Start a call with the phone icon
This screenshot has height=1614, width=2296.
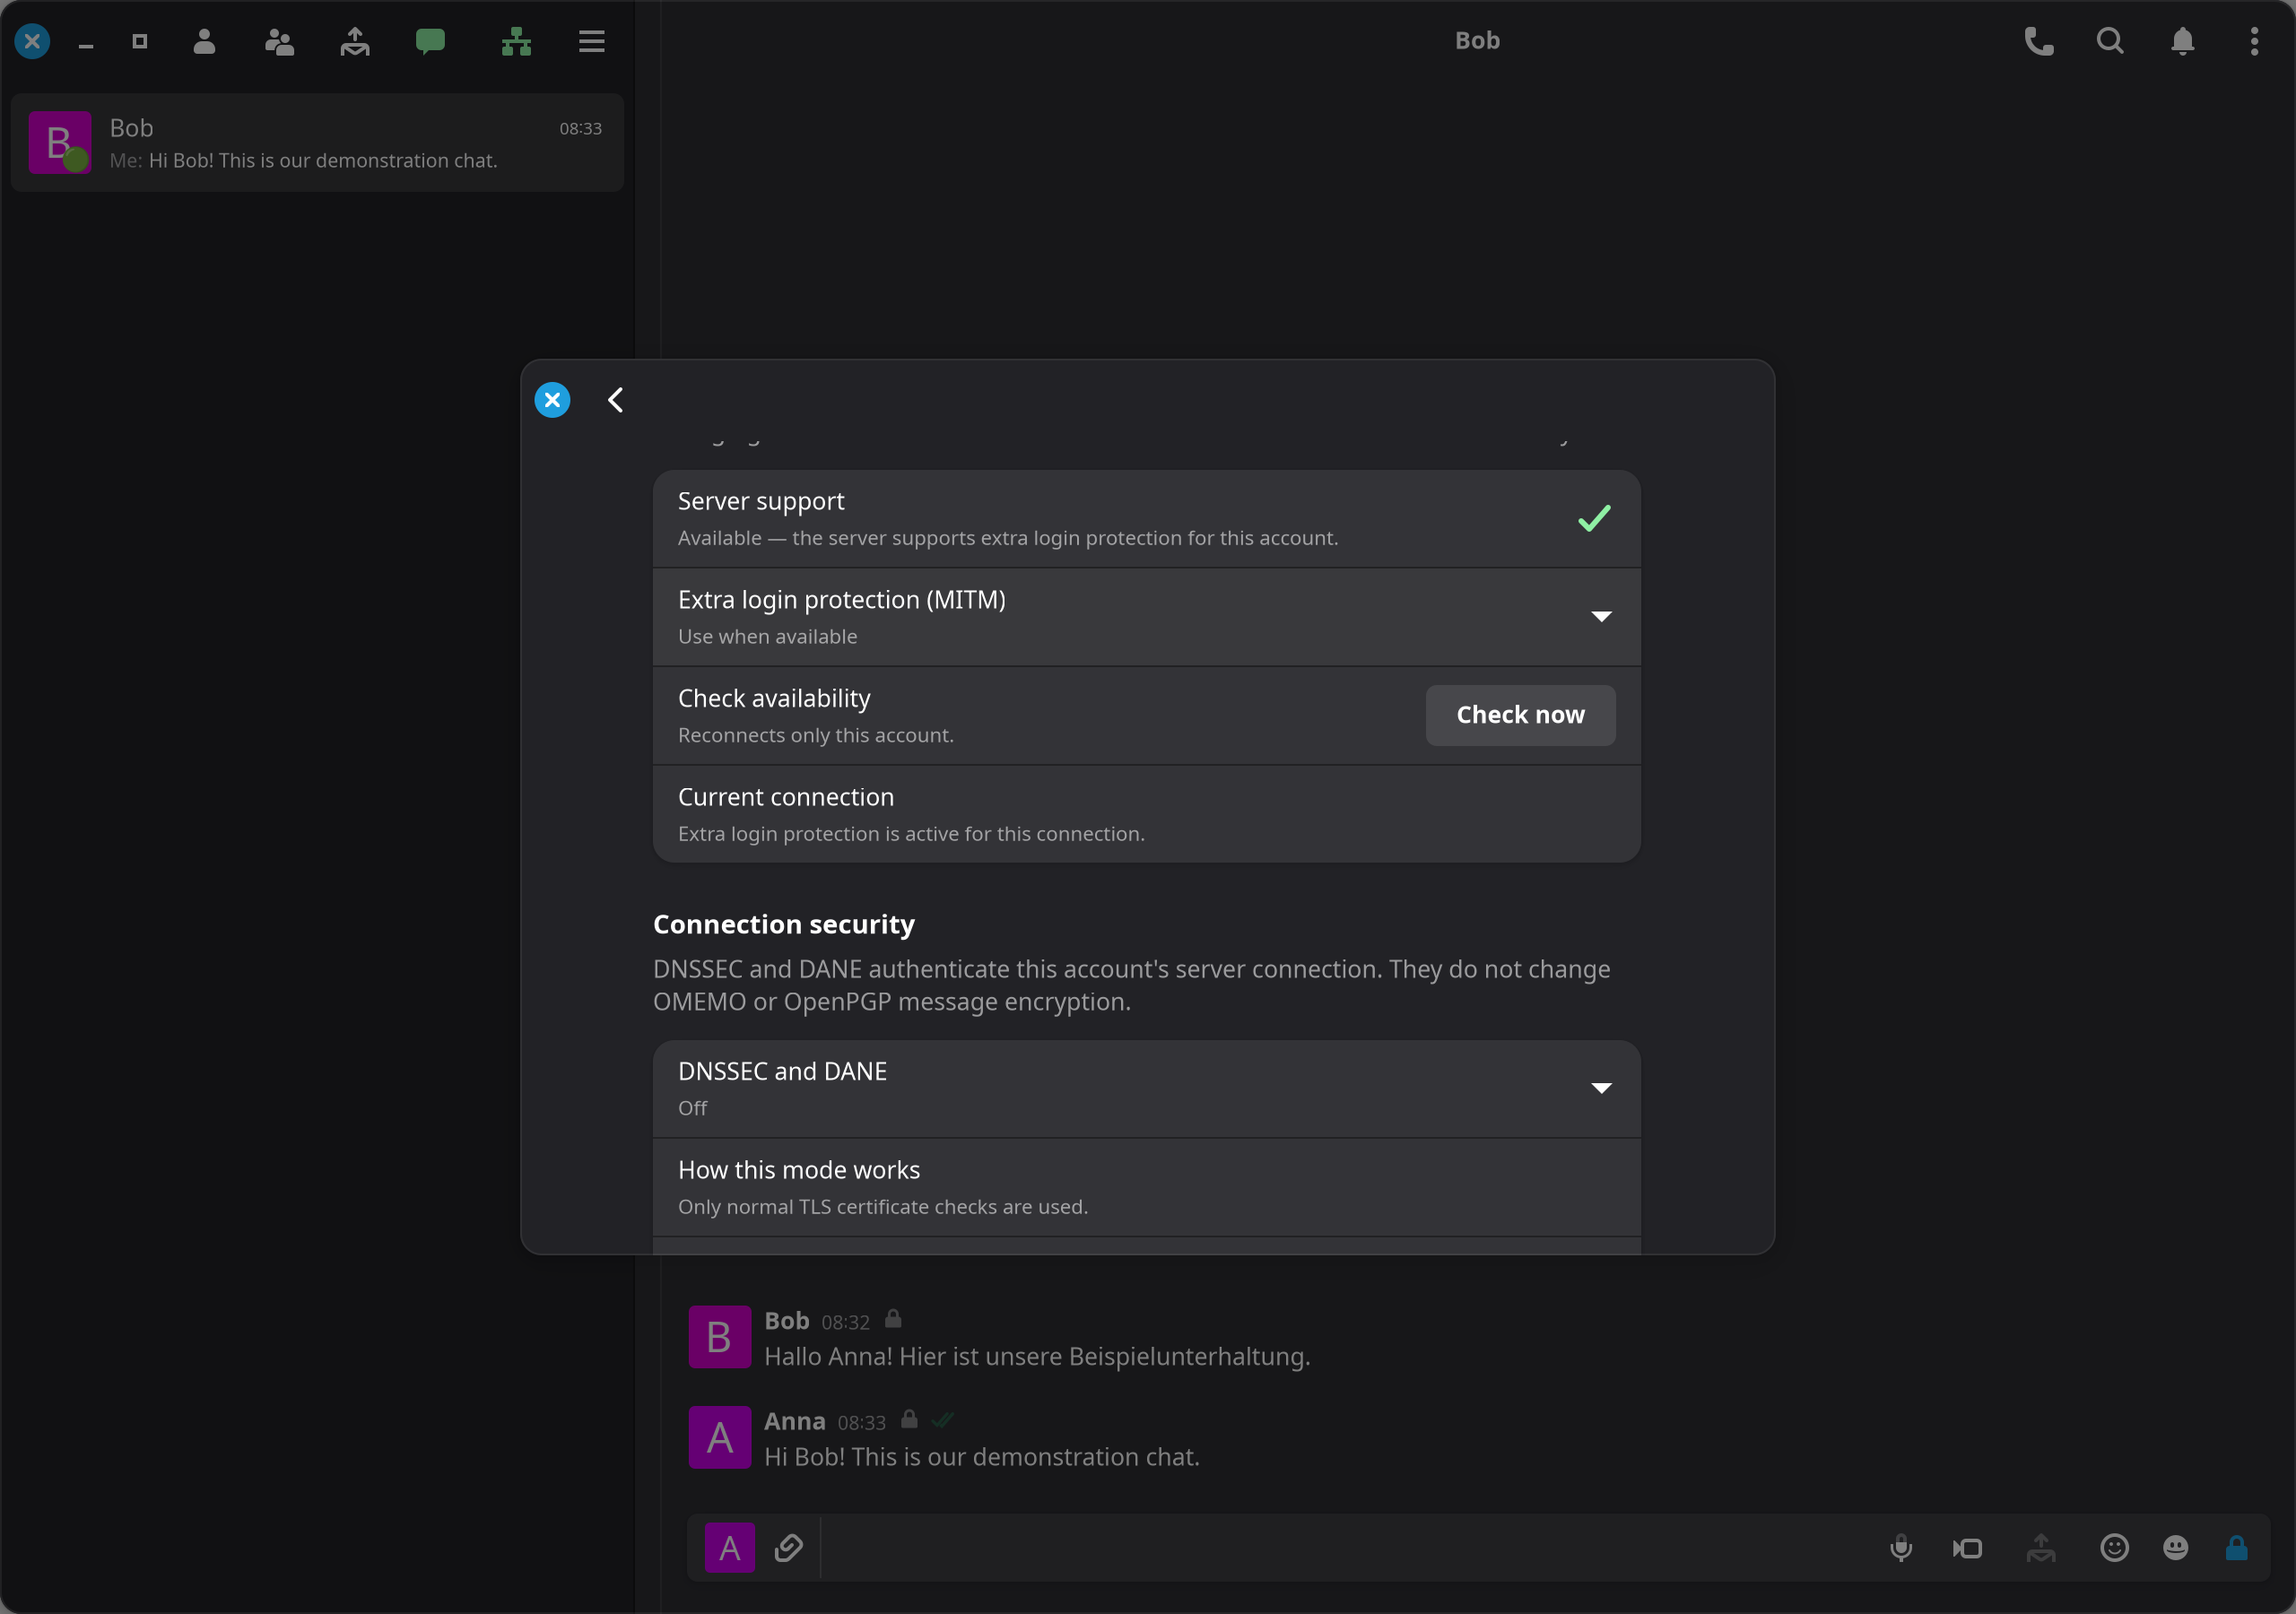(2039, 41)
